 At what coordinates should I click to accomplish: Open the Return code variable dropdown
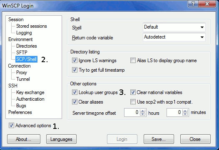tap(174, 37)
